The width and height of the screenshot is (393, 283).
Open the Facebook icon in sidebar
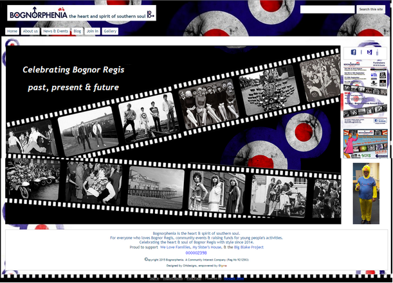tap(353, 52)
